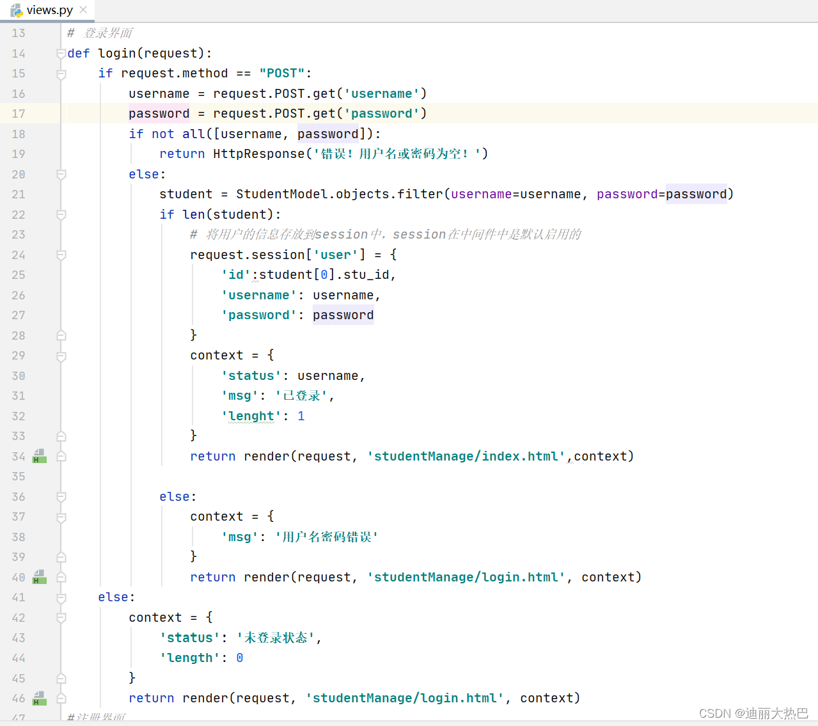Image resolution: width=818 pixels, height=726 pixels.
Task: Collapse the if len(student) block on line 22
Action: [61, 214]
